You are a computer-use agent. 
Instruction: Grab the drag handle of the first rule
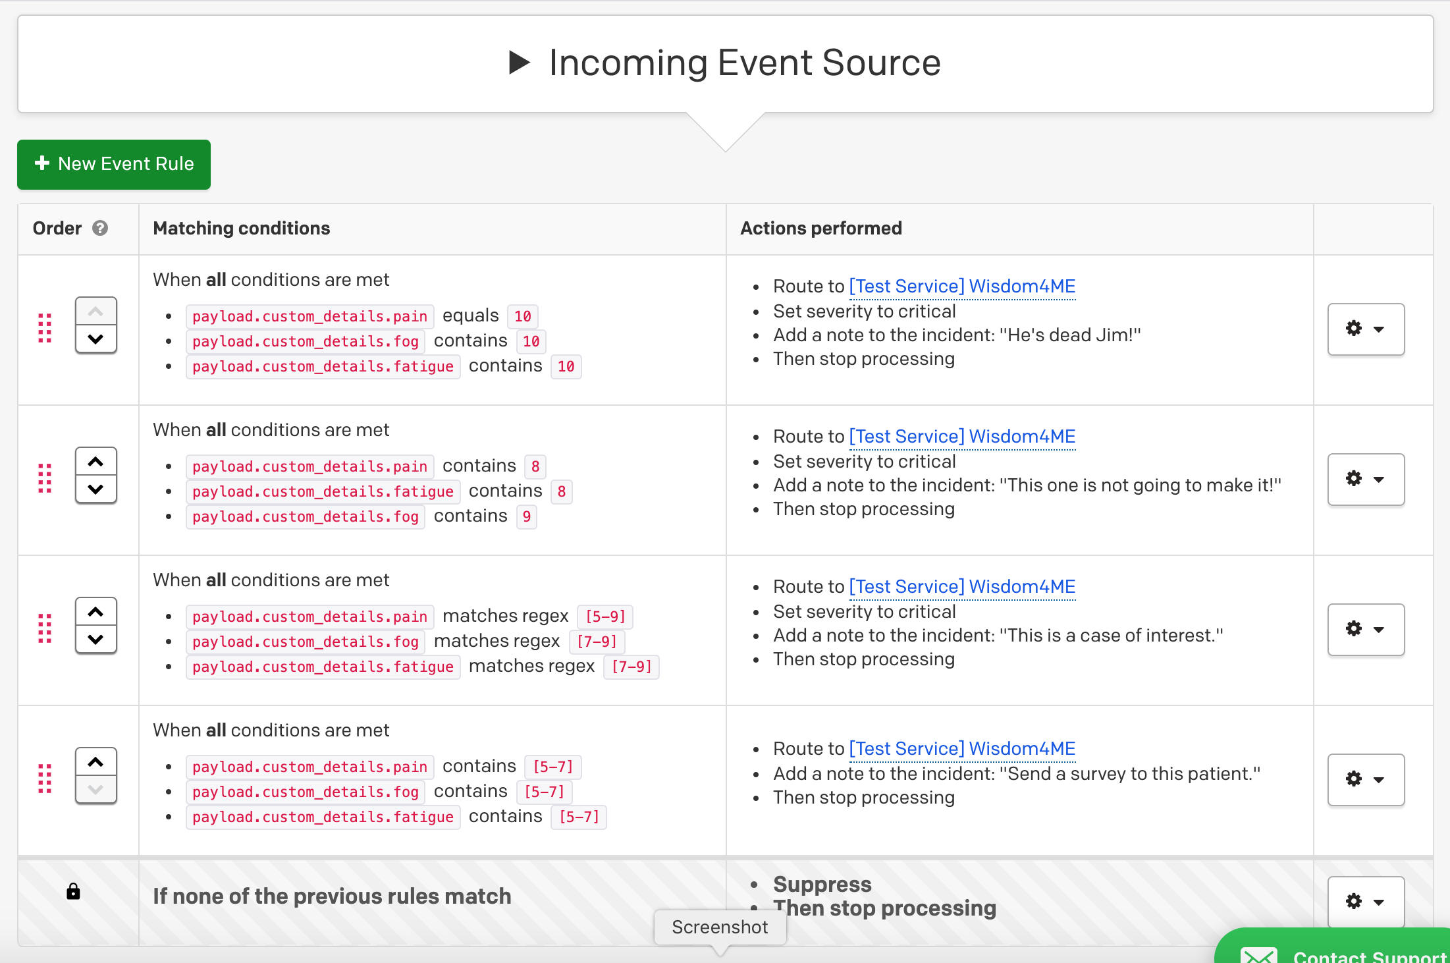tap(45, 328)
